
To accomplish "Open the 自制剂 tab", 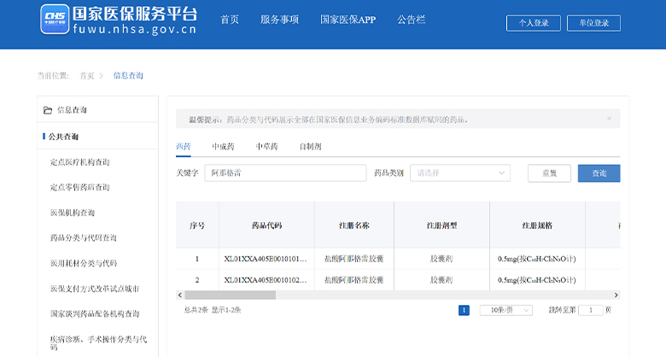I will coord(310,147).
